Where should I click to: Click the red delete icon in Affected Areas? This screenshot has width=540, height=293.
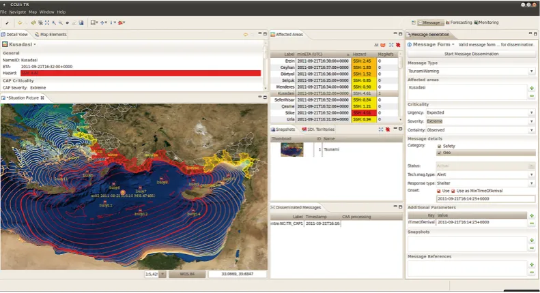tap(398, 45)
